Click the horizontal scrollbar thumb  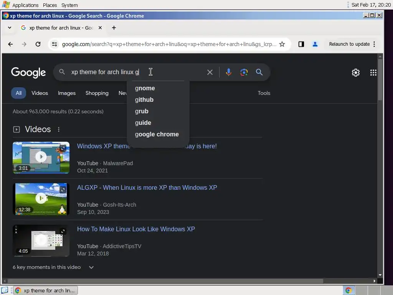coord(165,281)
